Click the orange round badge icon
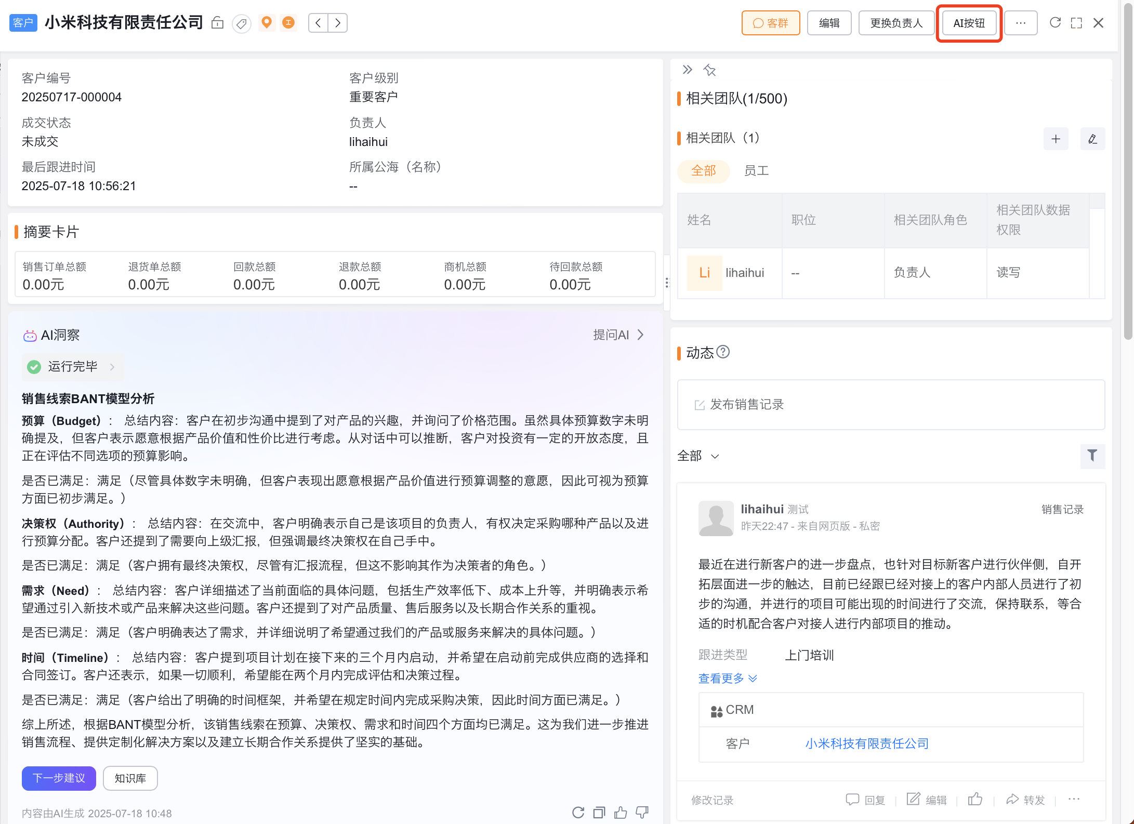Viewport: 1134px width, 824px height. [288, 23]
